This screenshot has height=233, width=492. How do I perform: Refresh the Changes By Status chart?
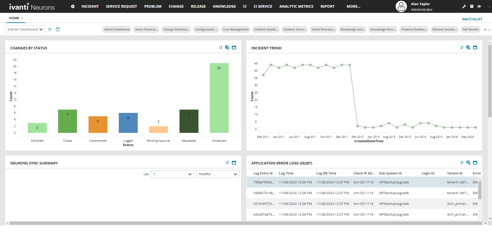pyautogui.click(x=221, y=48)
